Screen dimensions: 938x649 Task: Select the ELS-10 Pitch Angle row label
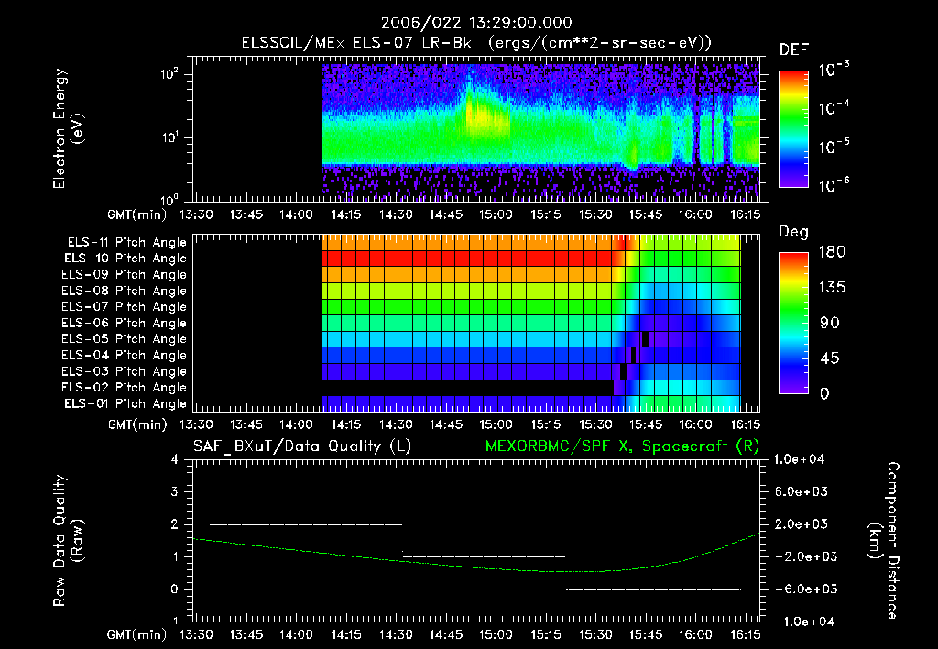(125, 258)
